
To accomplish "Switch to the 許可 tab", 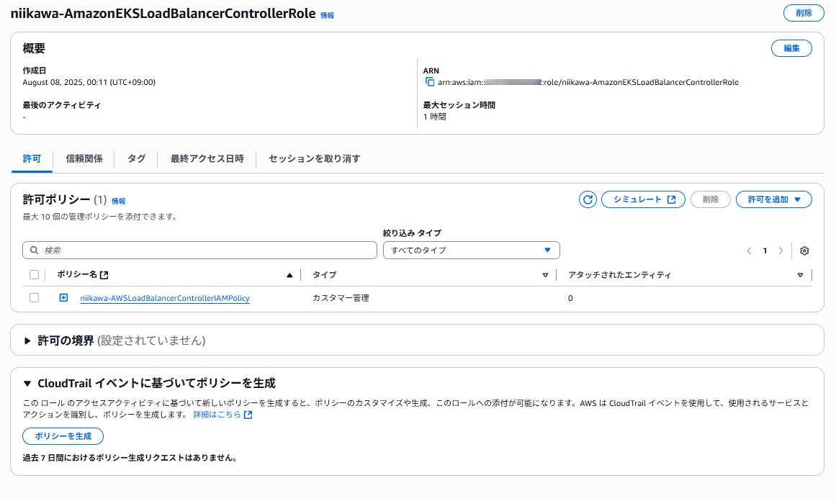I will pos(32,159).
